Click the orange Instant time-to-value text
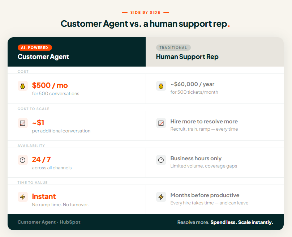 (44, 196)
